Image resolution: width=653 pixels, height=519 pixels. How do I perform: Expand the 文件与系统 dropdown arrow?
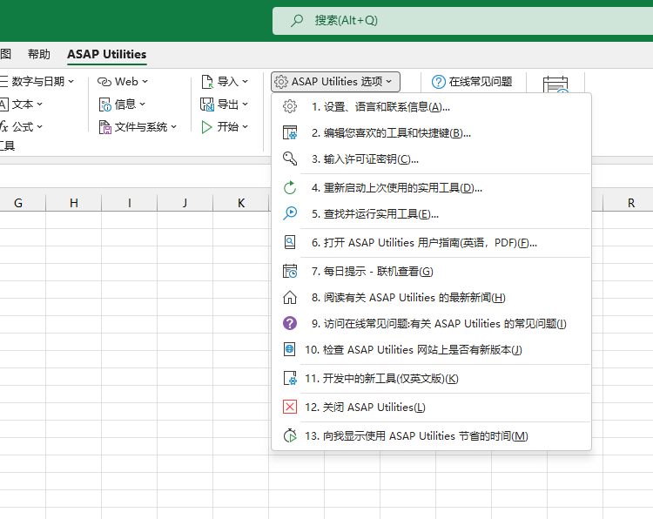click(173, 126)
